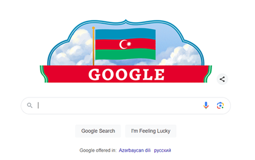Open Google Lens image search icon
This screenshot has width=255, height=160.
tap(220, 106)
